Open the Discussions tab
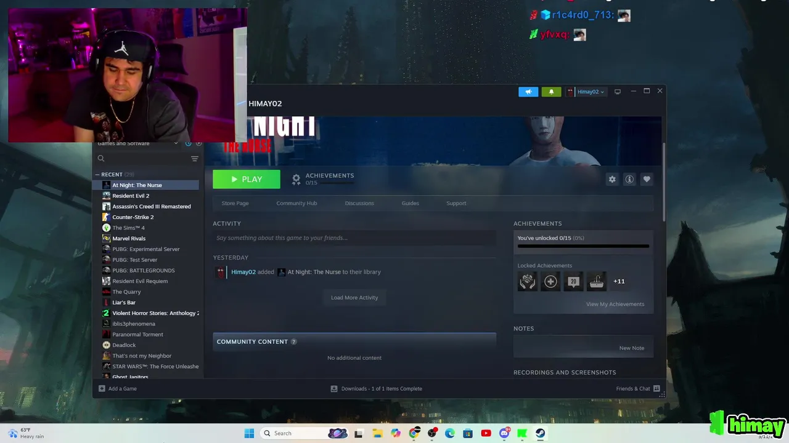The image size is (789, 443). point(359,203)
